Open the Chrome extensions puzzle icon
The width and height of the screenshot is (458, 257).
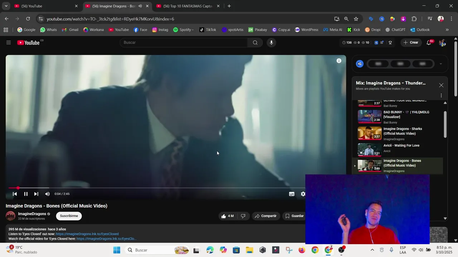click(414, 19)
